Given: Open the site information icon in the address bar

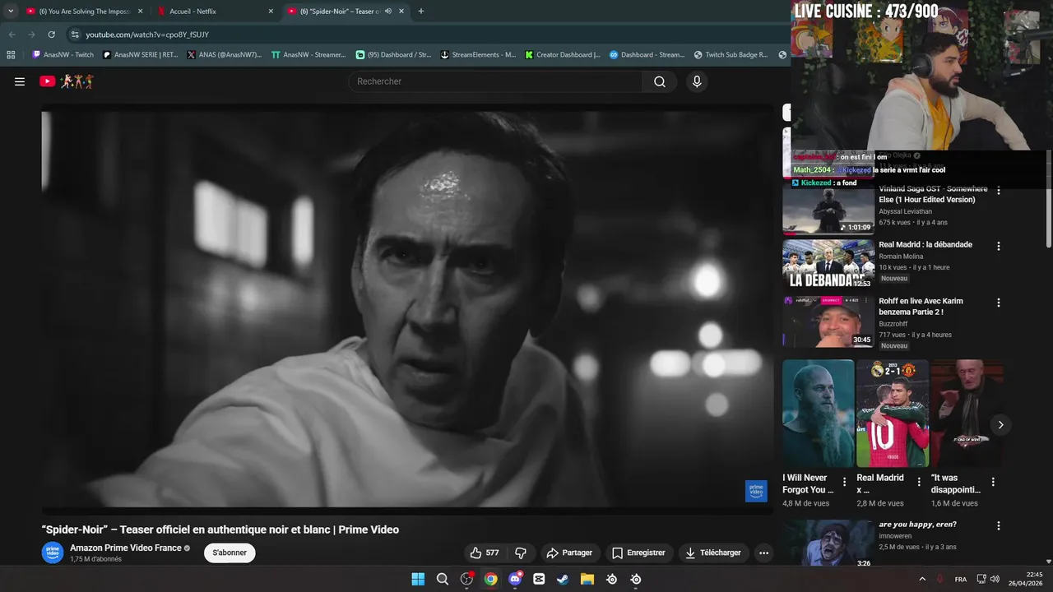Looking at the screenshot, I should (75, 35).
